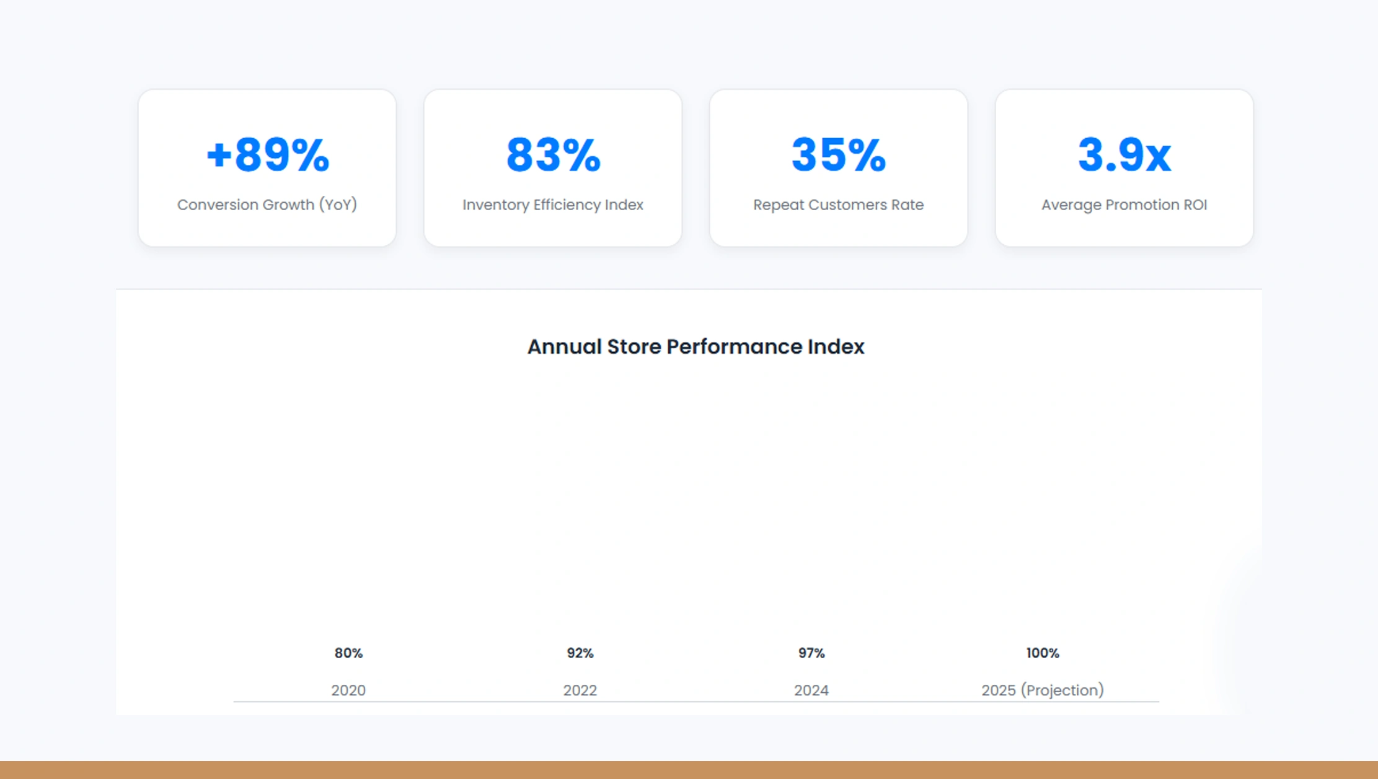Select the Repeat Customers Rate label

coord(838,205)
